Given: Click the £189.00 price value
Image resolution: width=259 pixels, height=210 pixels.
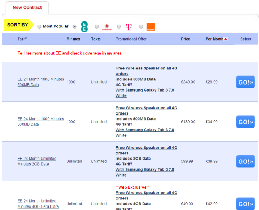Looking at the screenshot, I should (188, 122).
